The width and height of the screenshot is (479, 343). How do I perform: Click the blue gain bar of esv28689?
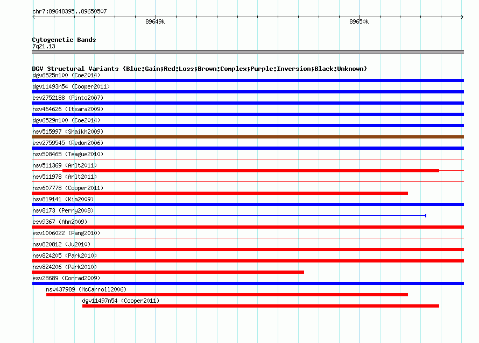(248, 283)
